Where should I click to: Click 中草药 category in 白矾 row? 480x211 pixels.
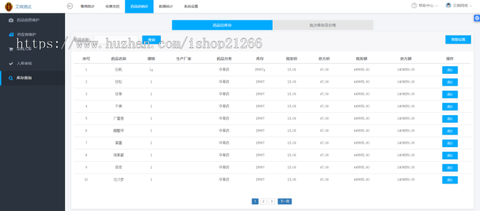click(224, 70)
